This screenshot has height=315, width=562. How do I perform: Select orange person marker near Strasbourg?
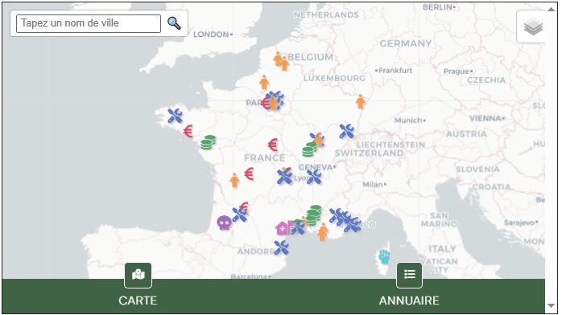pyautogui.click(x=360, y=101)
